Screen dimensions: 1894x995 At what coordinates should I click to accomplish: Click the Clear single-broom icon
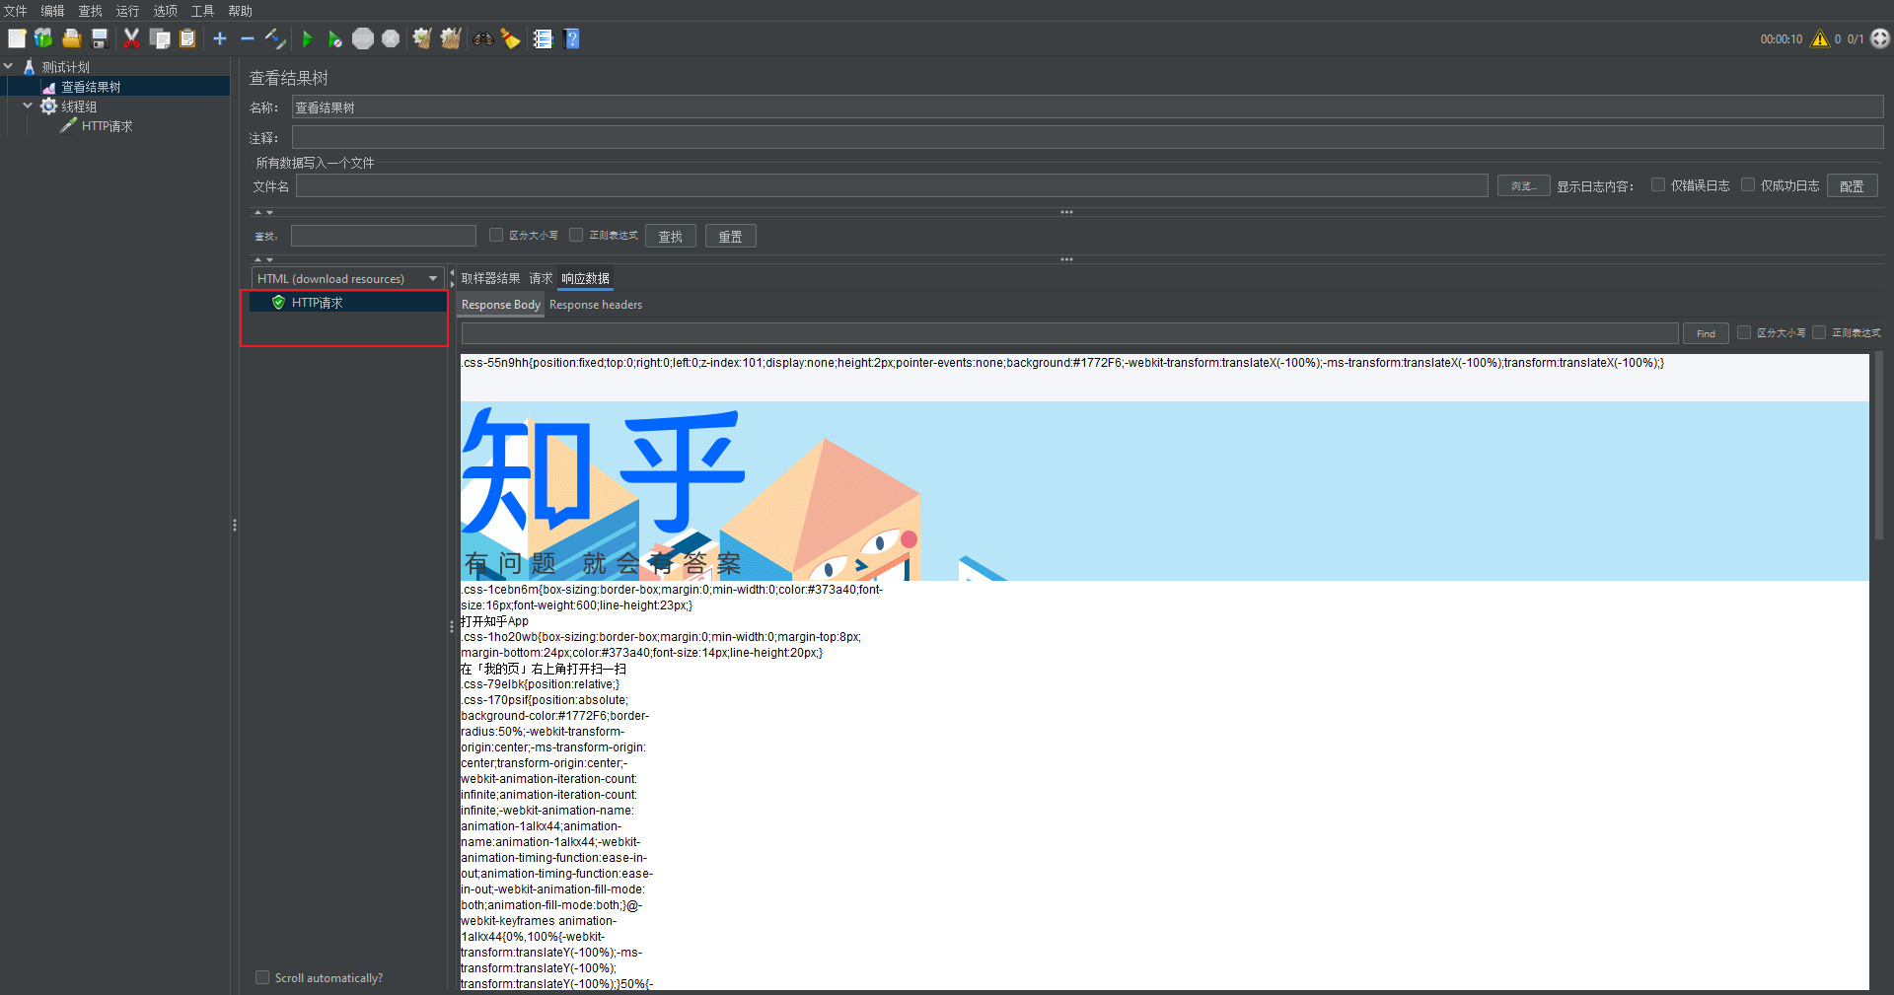pos(422,38)
